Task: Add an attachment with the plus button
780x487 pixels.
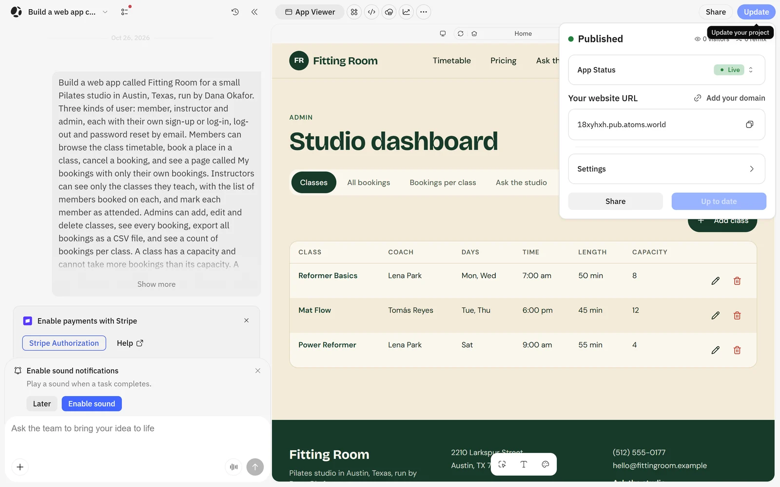Action: pos(20,467)
